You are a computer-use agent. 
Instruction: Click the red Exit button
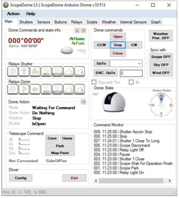74,178
